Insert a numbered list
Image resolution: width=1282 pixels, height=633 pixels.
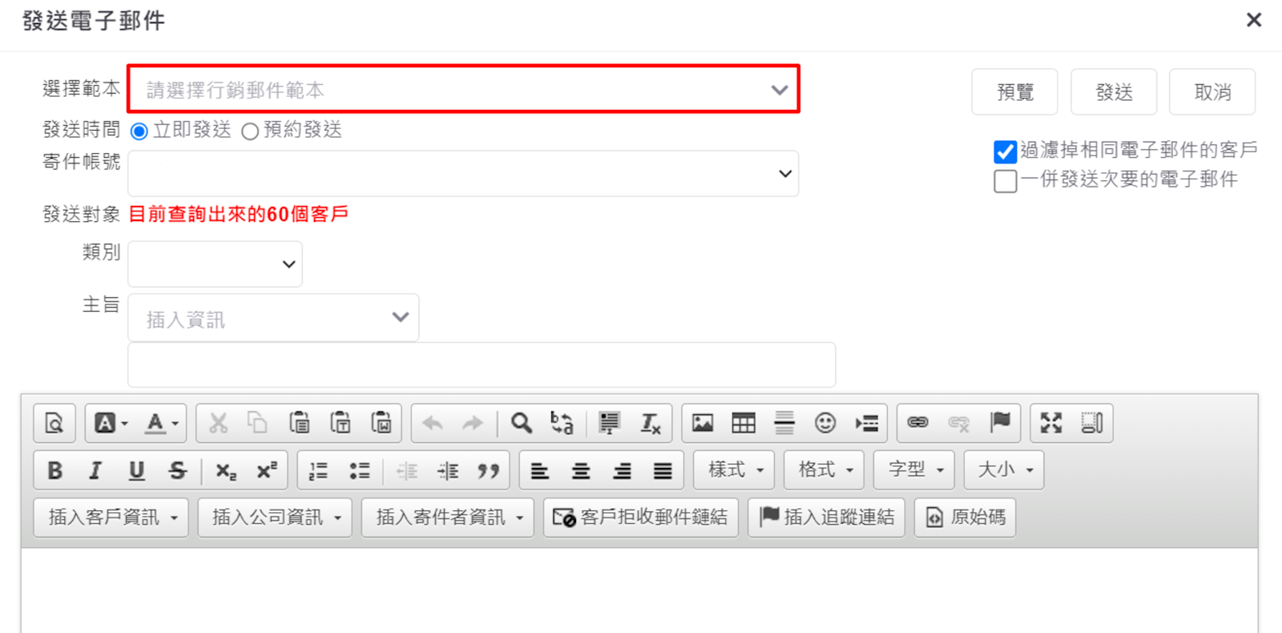point(318,470)
